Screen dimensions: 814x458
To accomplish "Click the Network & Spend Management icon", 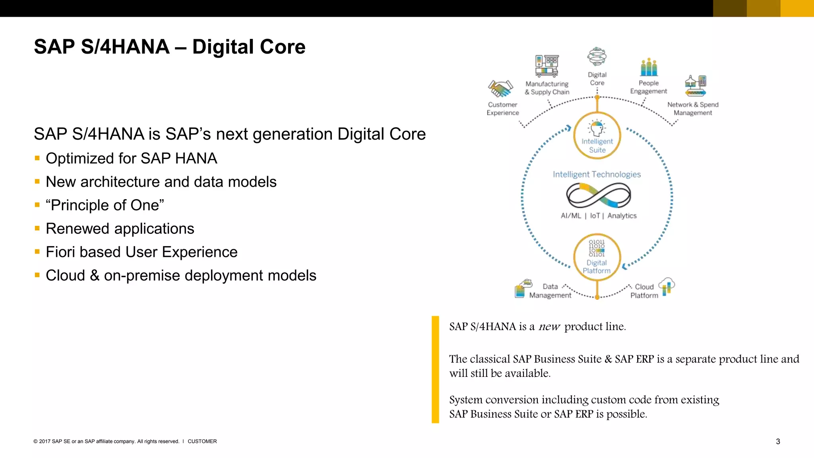I will [x=696, y=86].
